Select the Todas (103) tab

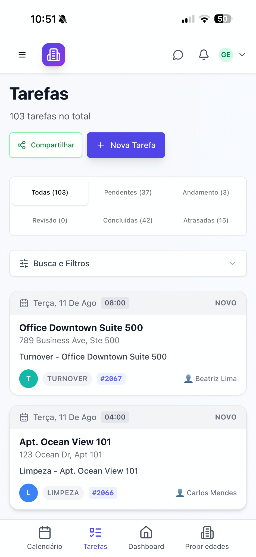coord(50,192)
